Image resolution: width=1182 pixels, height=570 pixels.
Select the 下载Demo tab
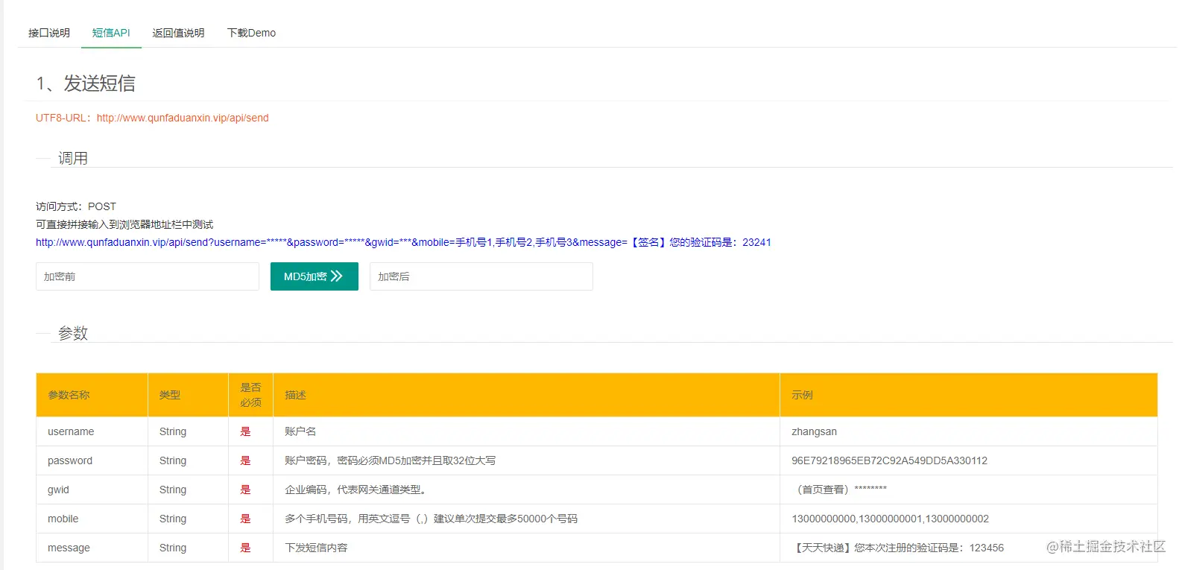click(x=251, y=33)
